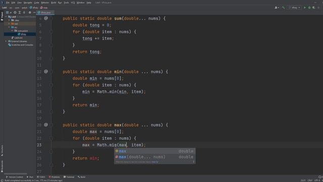Image resolution: width=323 pixels, height=182 pixels.
Task: Toggle the Structure sidebar tab
Action: (2, 150)
